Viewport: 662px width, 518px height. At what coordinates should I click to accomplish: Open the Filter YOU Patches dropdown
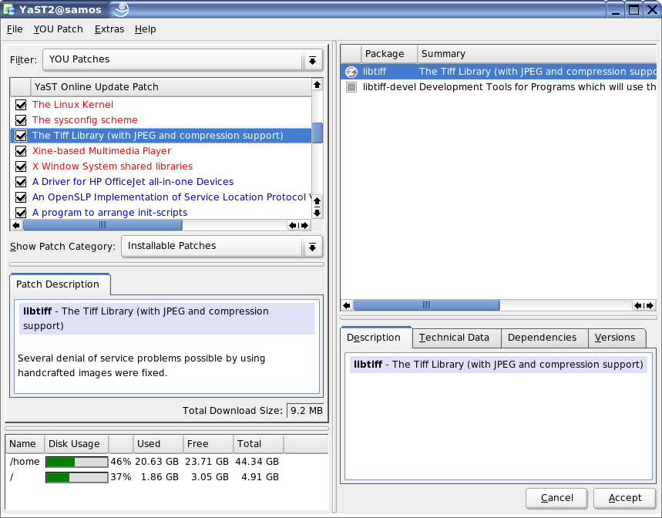[x=183, y=60]
